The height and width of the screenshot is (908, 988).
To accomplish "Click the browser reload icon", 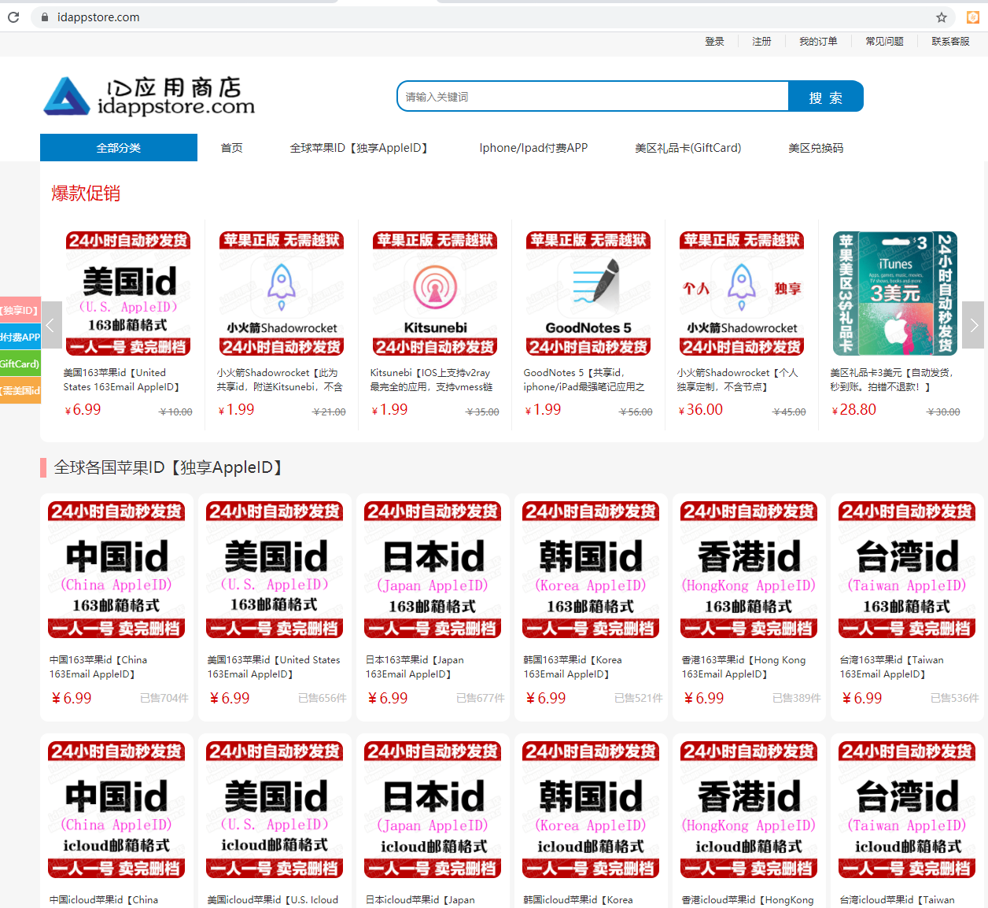I will pyautogui.click(x=13, y=17).
